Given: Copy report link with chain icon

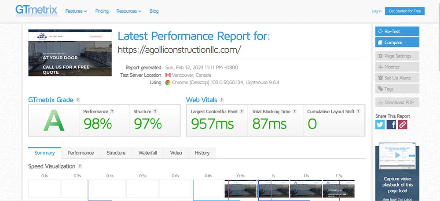Looking at the screenshot, I should pyautogui.click(x=403, y=125).
